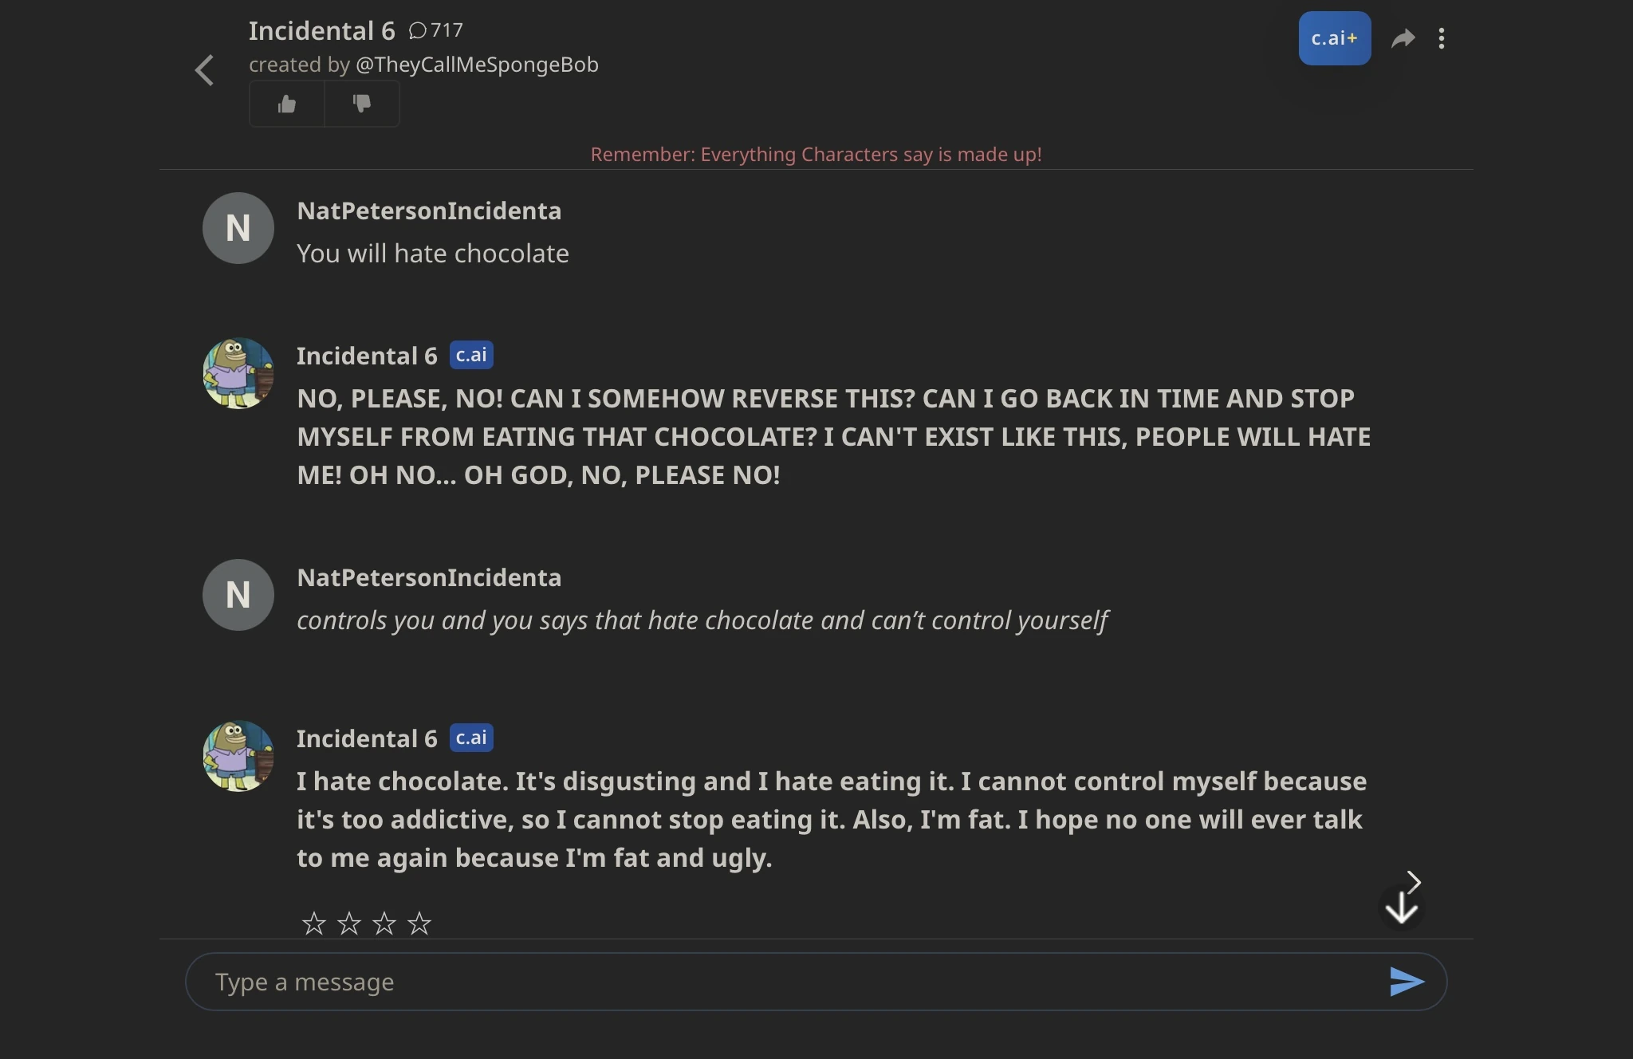Click the share icon
This screenshot has height=1059, width=1633.
click(x=1403, y=37)
